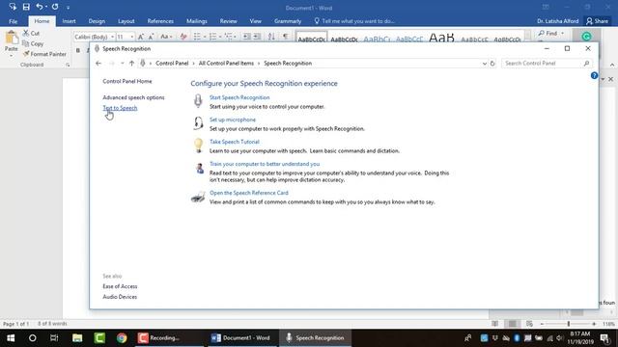Open Control Panel help icon
The width and height of the screenshot is (618, 347).
594,75
